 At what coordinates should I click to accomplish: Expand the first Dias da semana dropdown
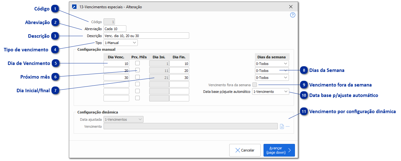[x=272, y=64]
